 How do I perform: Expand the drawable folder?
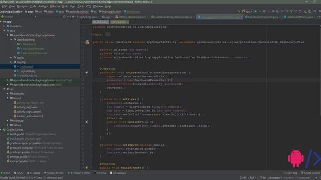(x=8, y=94)
